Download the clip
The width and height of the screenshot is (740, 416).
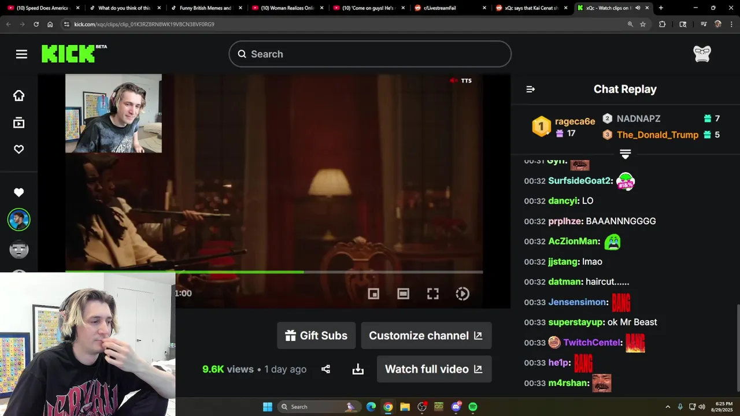click(x=358, y=369)
